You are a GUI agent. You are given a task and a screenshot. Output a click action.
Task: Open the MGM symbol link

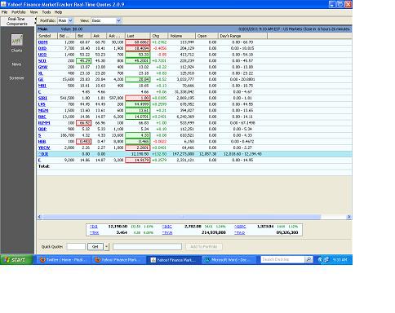(x=43, y=111)
